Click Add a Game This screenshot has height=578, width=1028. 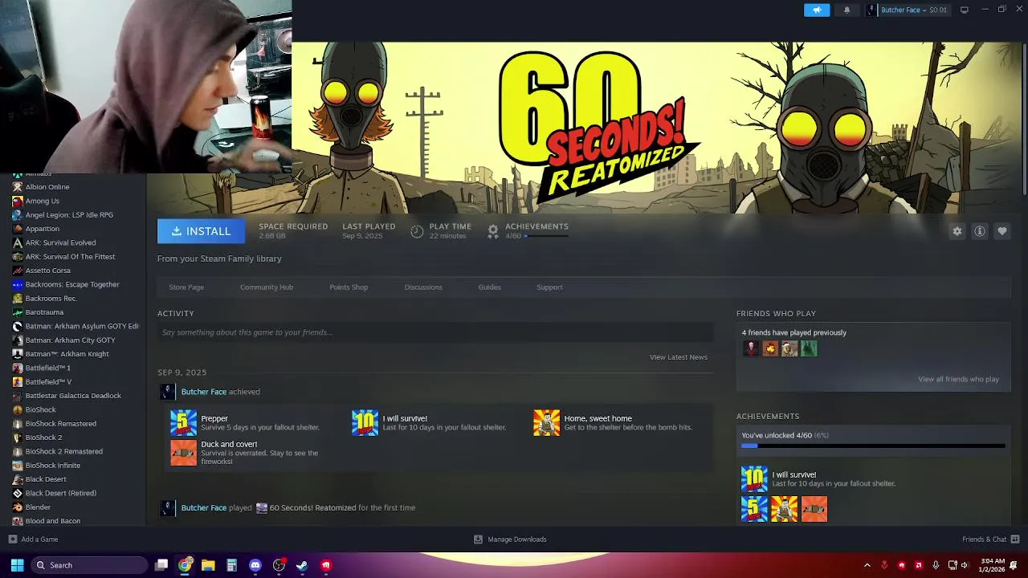33,539
